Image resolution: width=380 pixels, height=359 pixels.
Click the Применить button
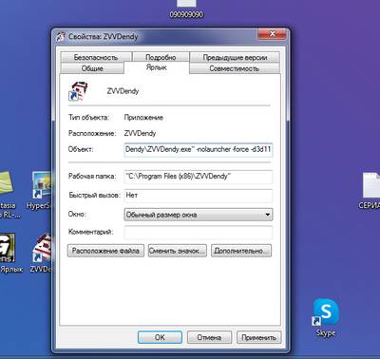coord(258,337)
